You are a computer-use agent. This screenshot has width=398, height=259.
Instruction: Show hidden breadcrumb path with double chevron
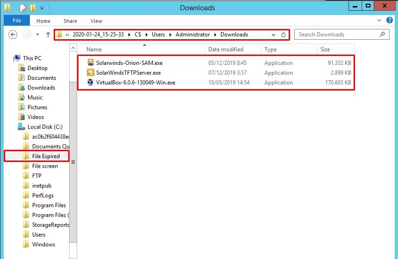tap(67, 35)
